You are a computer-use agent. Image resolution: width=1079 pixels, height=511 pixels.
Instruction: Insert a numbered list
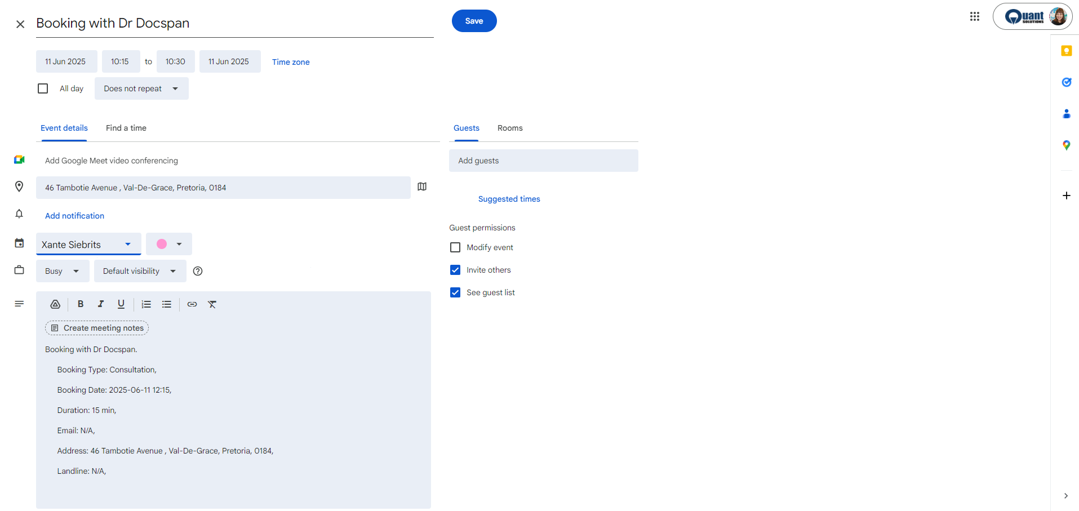coord(146,304)
